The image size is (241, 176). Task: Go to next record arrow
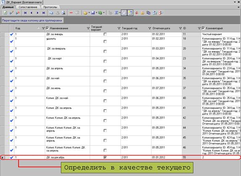(x=37, y=13)
